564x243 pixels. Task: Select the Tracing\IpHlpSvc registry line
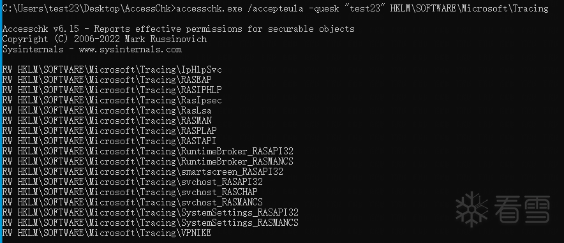click(112, 70)
